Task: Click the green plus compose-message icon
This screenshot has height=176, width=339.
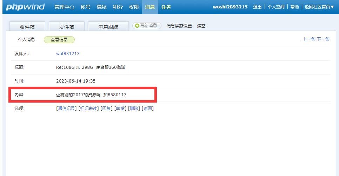Action: tap(137, 26)
